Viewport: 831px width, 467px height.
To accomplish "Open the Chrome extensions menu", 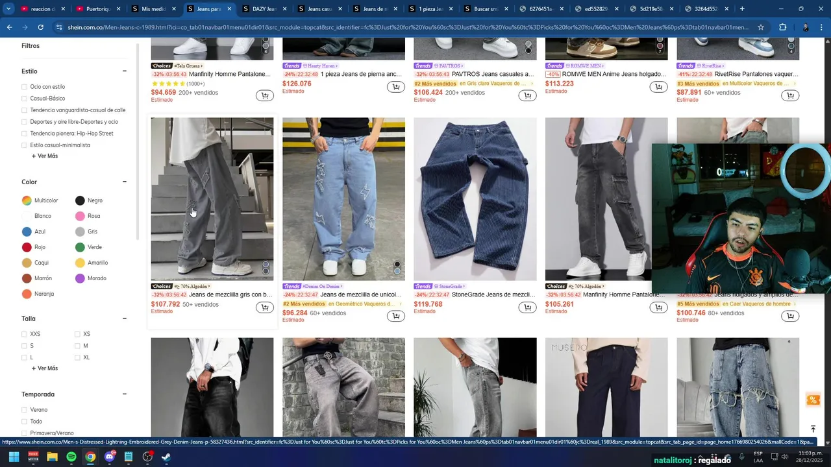I will (782, 27).
